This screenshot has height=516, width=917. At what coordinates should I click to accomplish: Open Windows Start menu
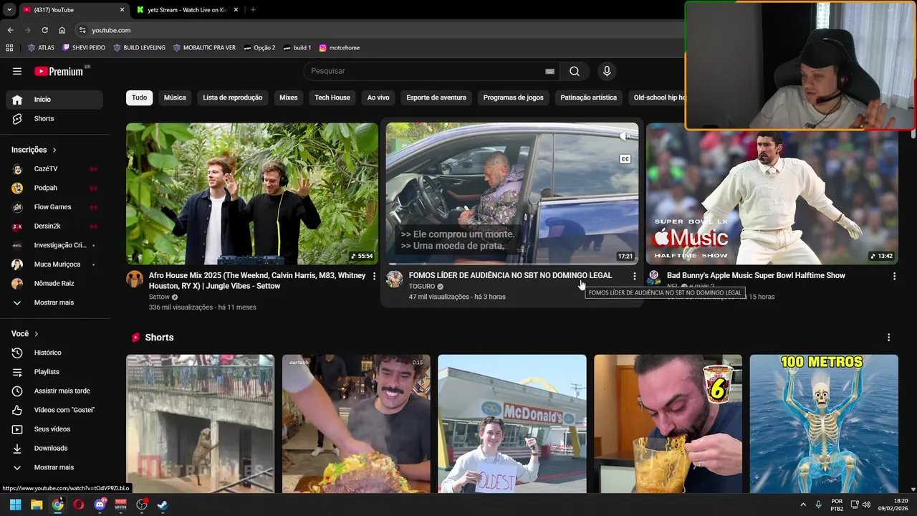click(x=15, y=505)
